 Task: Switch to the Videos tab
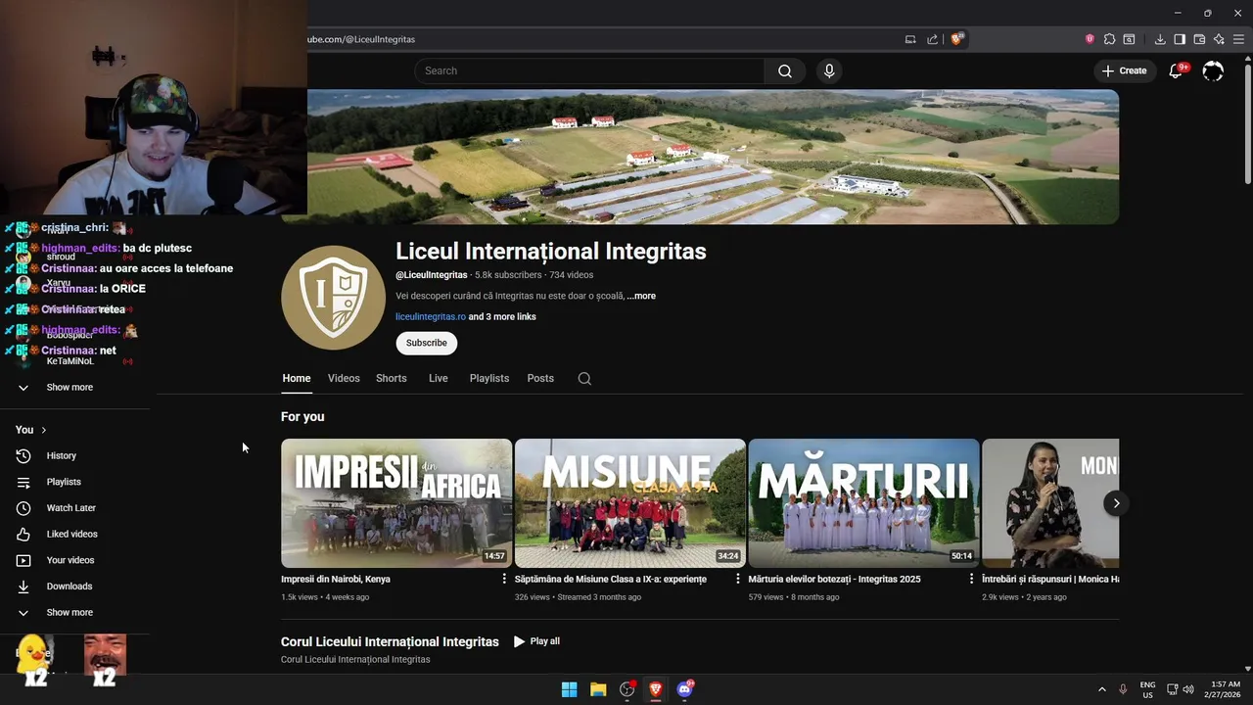coord(344,378)
